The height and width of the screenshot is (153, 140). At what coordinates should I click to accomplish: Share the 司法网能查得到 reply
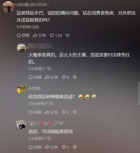[x=51, y=147]
